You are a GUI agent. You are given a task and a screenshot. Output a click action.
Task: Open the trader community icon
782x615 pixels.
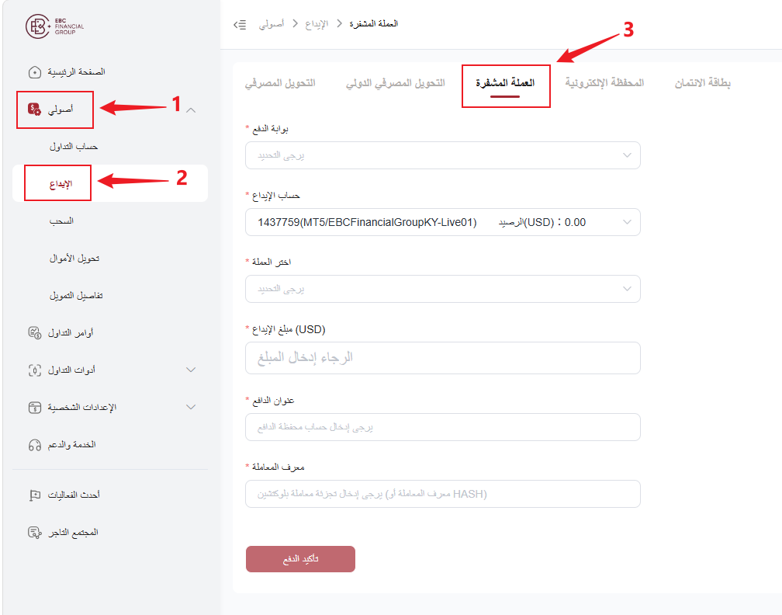click(x=34, y=533)
